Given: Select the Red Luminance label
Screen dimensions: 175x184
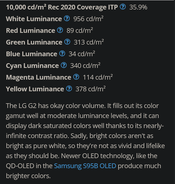Looking at the screenshot, I should point(30,30).
